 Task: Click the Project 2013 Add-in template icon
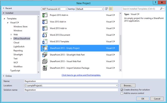[x=45, y=15]
